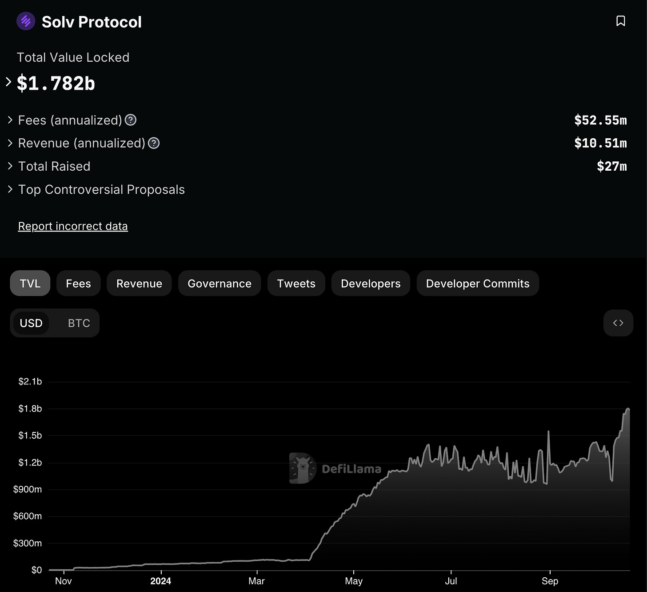Open the Report incorrect data link
The image size is (647, 592).
click(x=73, y=226)
